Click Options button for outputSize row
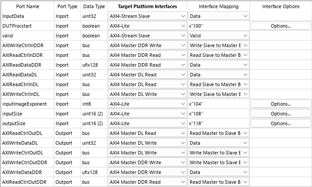The width and height of the screenshot is (312, 187). (281, 124)
